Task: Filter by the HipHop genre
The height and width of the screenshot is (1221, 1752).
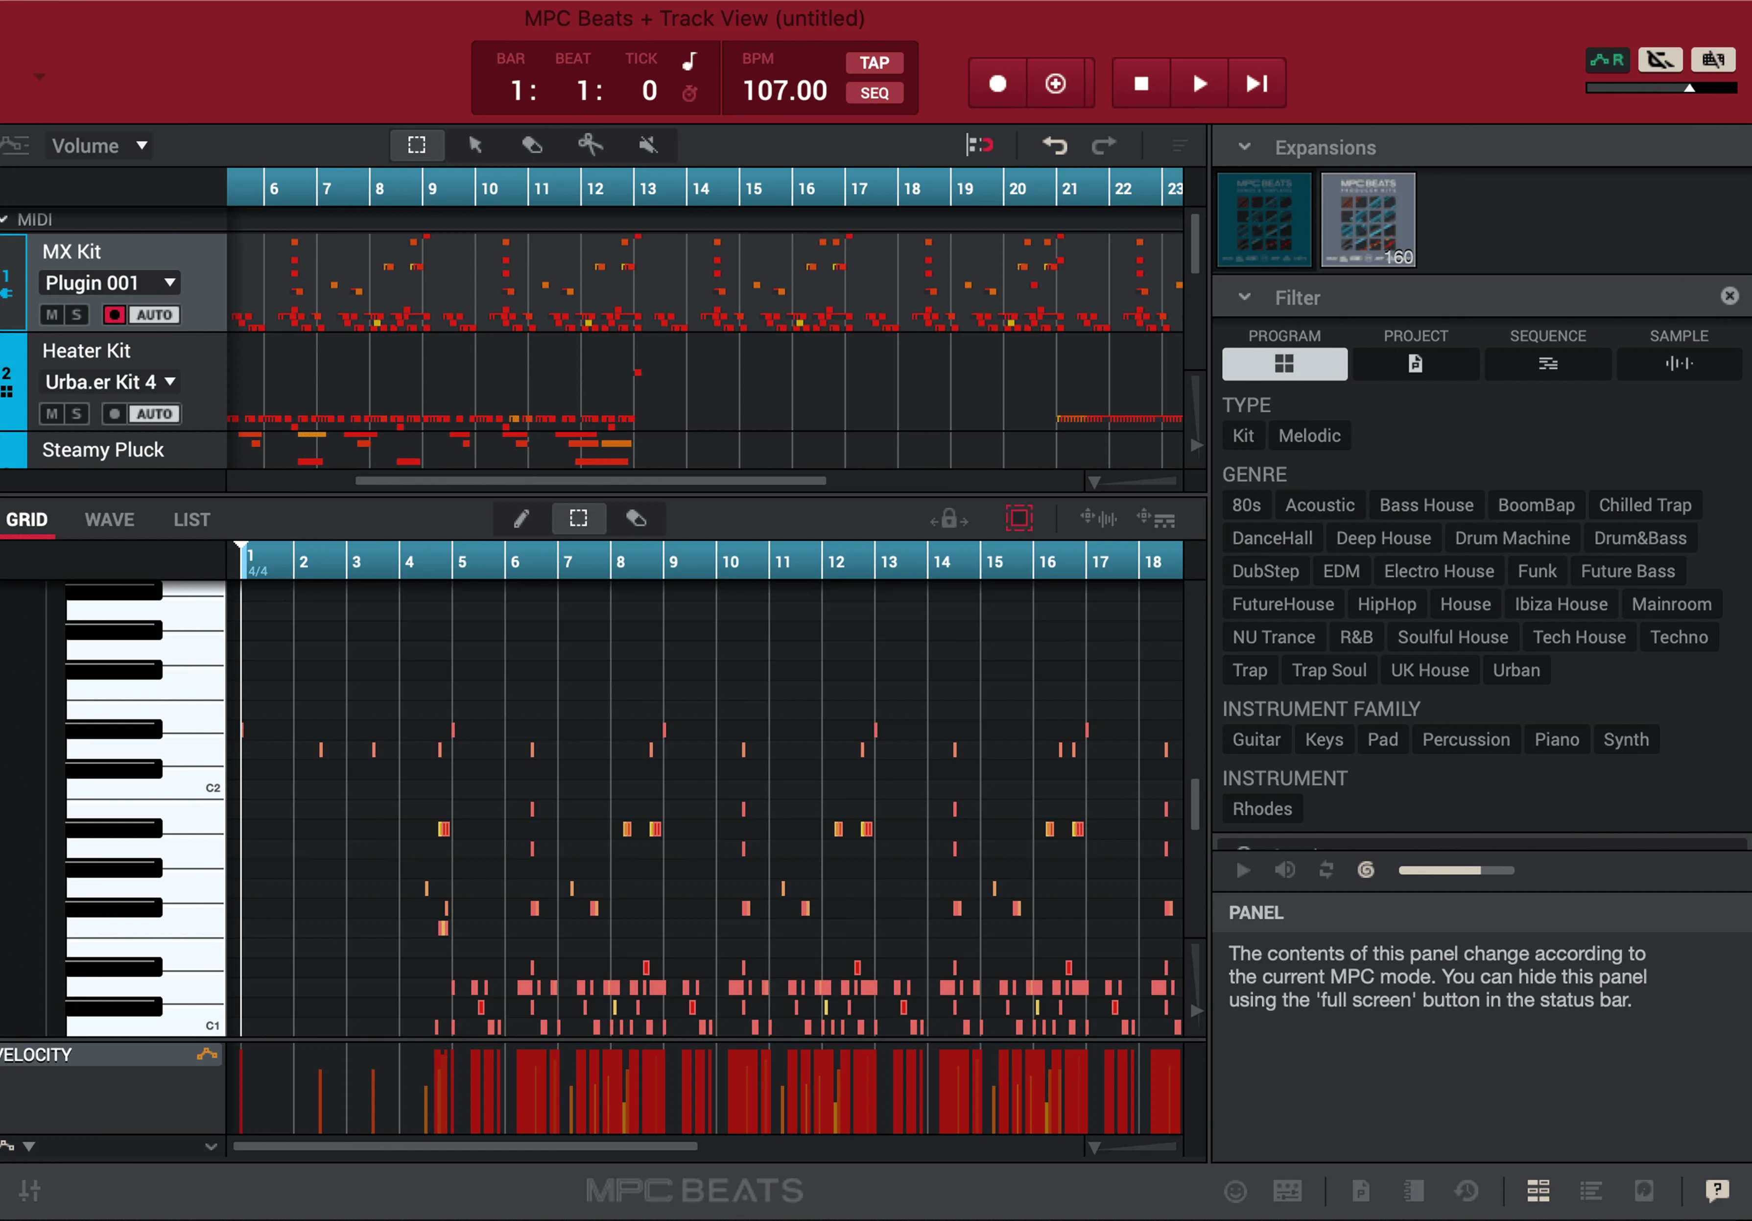Action: [x=1387, y=603]
